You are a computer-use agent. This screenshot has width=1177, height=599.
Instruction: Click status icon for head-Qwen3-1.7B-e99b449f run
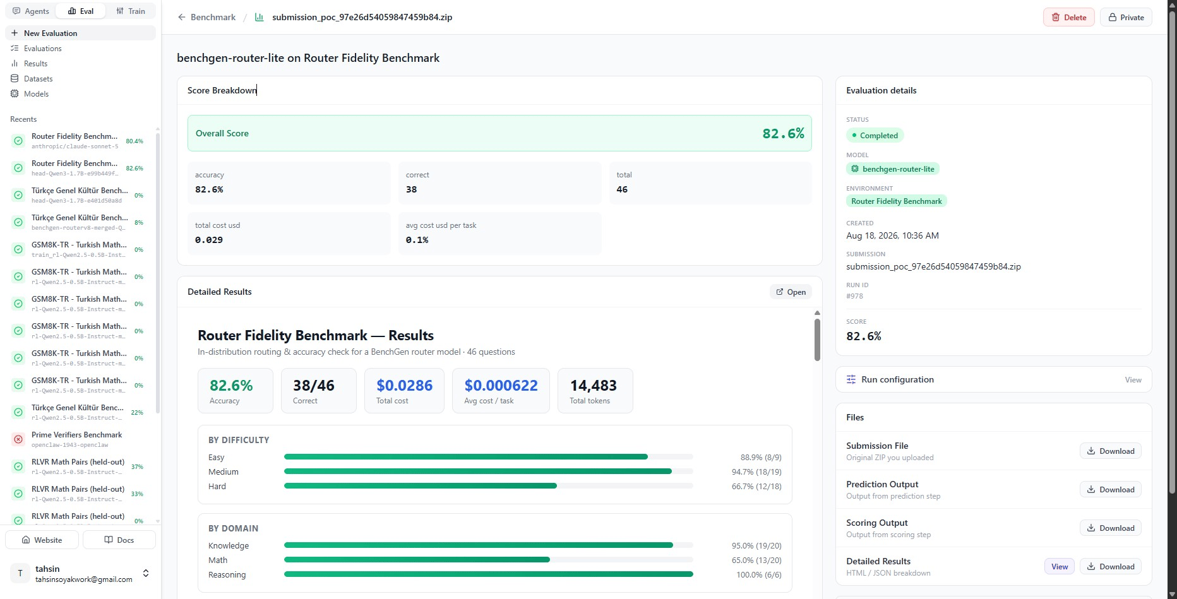pyautogui.click(x=18, y=168)
